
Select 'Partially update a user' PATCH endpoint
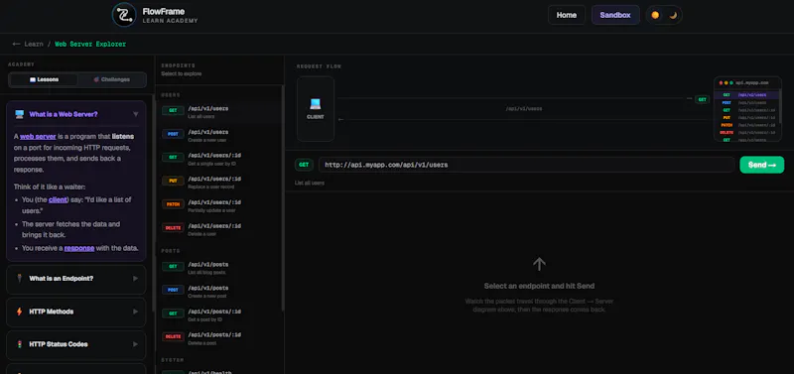(219, 205)
